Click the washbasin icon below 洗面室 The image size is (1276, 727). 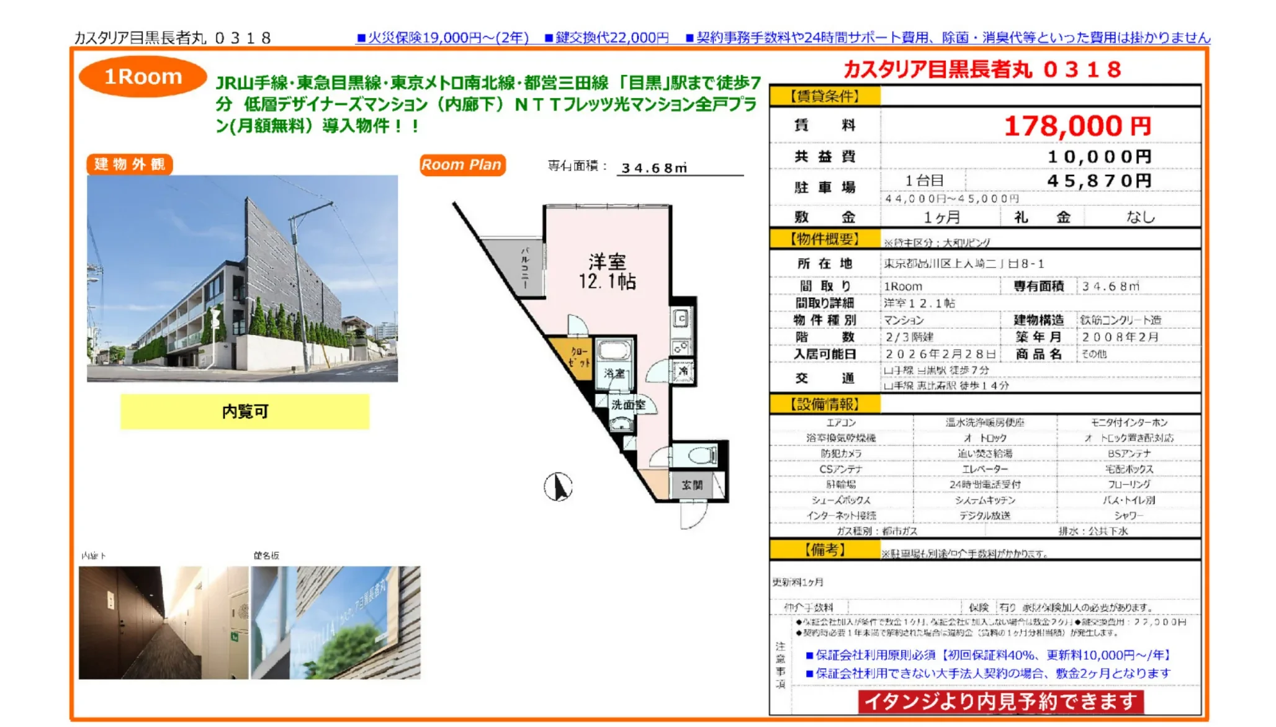[x=620, y=424]
